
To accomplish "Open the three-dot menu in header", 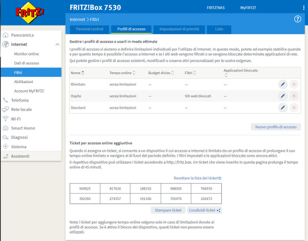I will 304,8.
